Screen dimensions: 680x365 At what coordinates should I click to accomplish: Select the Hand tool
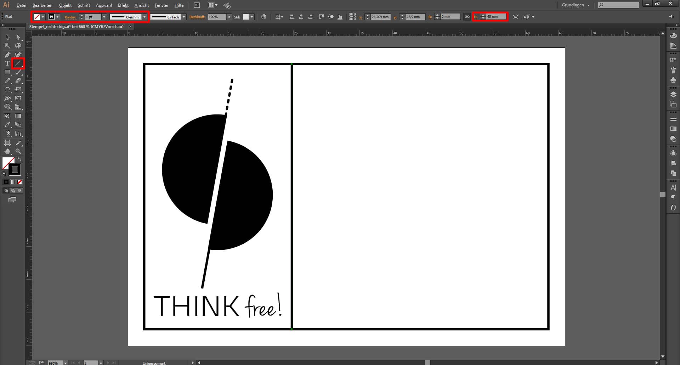7,152
